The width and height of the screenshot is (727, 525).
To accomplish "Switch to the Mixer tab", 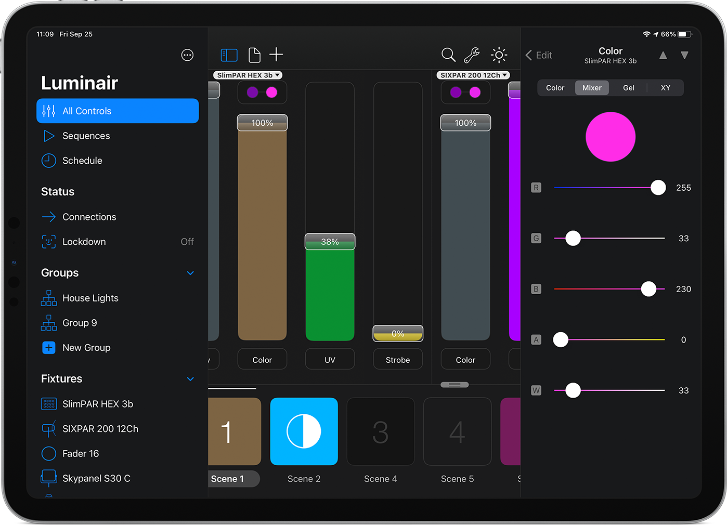I will click(592, 88).
